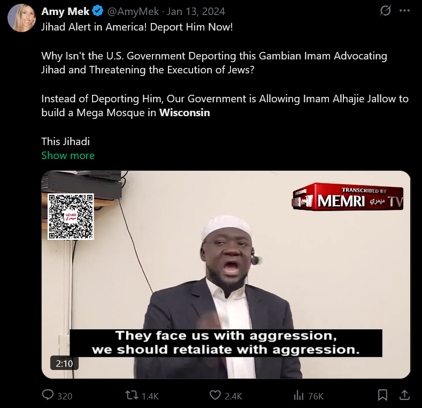Click the blue verified badge
Image resolution: width=422 pixels, height=408 pixels.
coord(98,11)
